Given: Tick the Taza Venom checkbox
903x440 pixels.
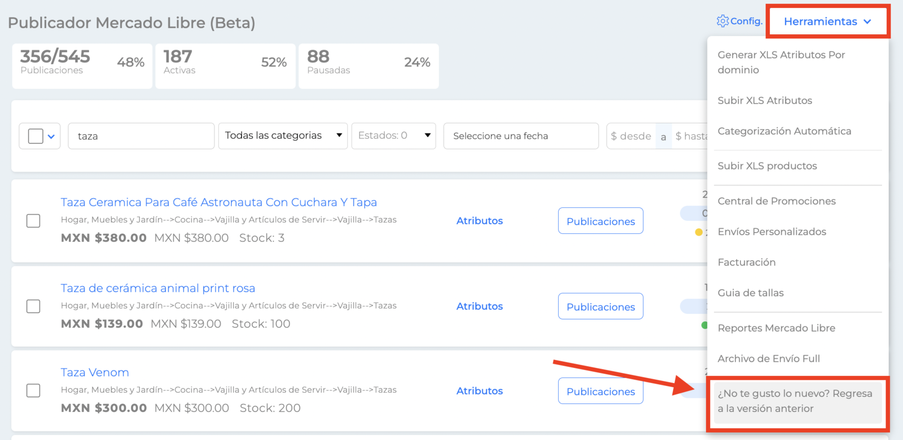Looking at the screenshot, I should coord(33,390).
